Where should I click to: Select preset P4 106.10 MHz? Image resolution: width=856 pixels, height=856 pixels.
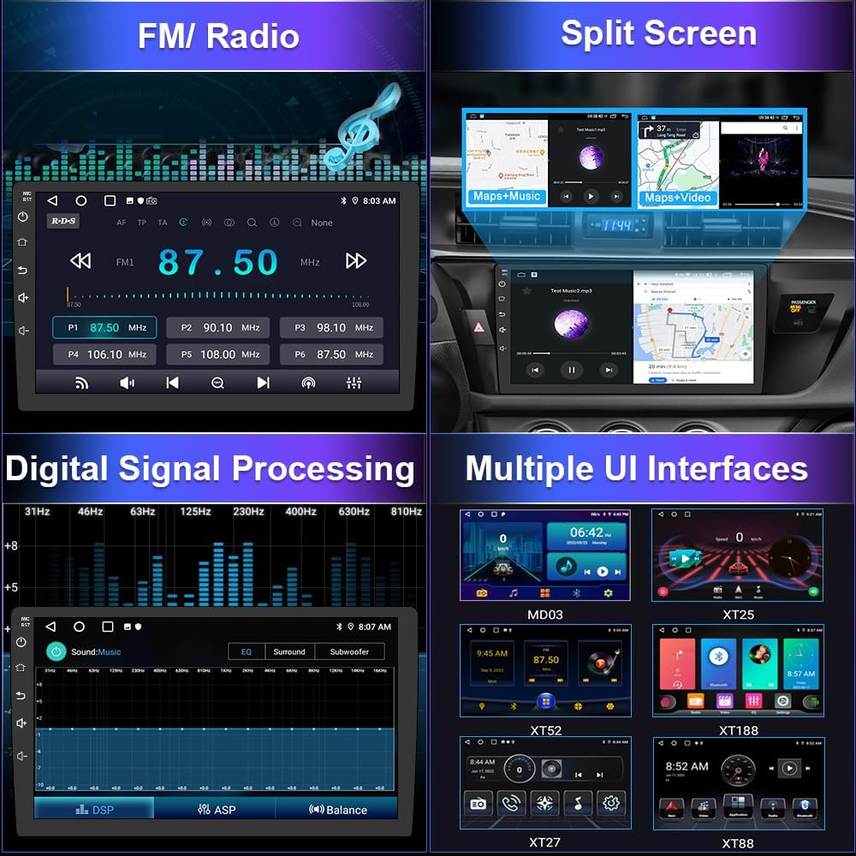[104, 354]
